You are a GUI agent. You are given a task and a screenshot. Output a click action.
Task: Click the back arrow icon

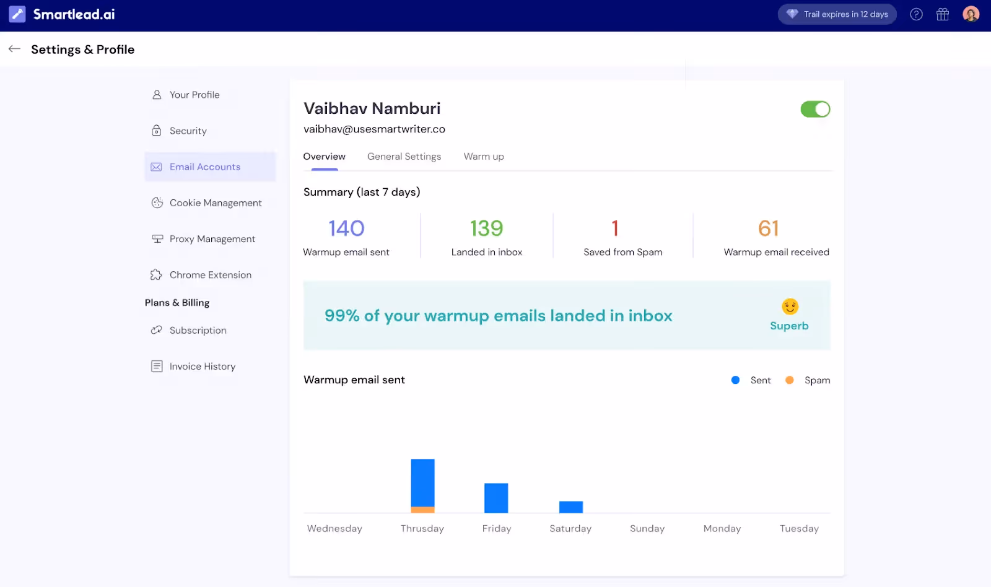click(x=14, y=49)
